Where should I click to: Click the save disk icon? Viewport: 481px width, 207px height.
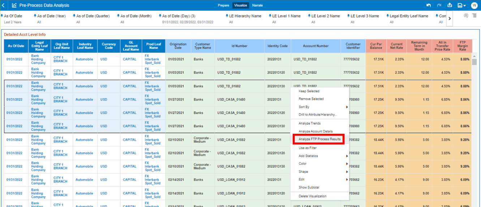460,5
